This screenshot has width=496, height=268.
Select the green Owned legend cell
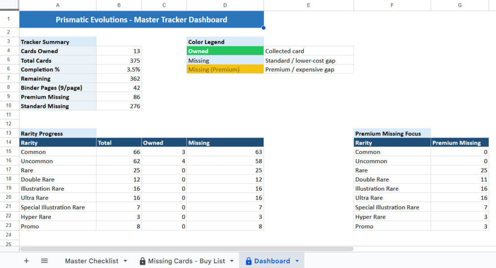coord(225,51)
